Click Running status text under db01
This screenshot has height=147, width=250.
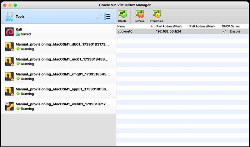click(x=27, y=49)
